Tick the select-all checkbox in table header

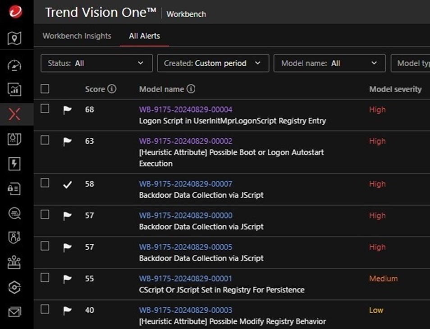point(45,89)
